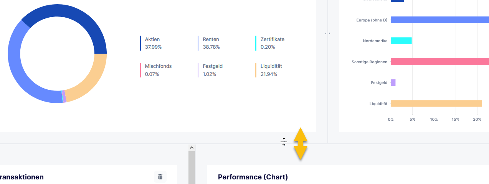Click the cyan Nordamerika bar
This screenshot has width=489, height=184.
pos(401,41)
